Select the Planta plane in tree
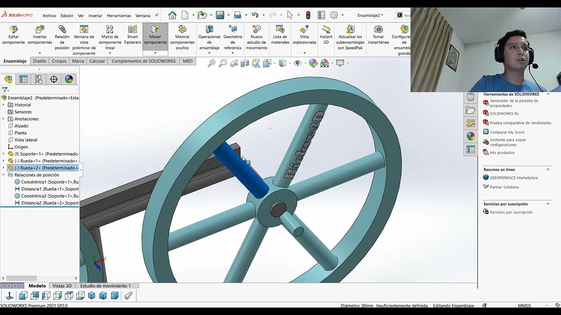 click(20, 133)
